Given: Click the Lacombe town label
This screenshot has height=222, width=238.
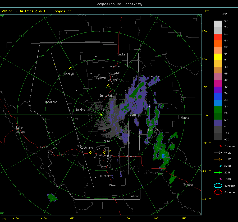Looking at the screenshot, I should 114,66.
